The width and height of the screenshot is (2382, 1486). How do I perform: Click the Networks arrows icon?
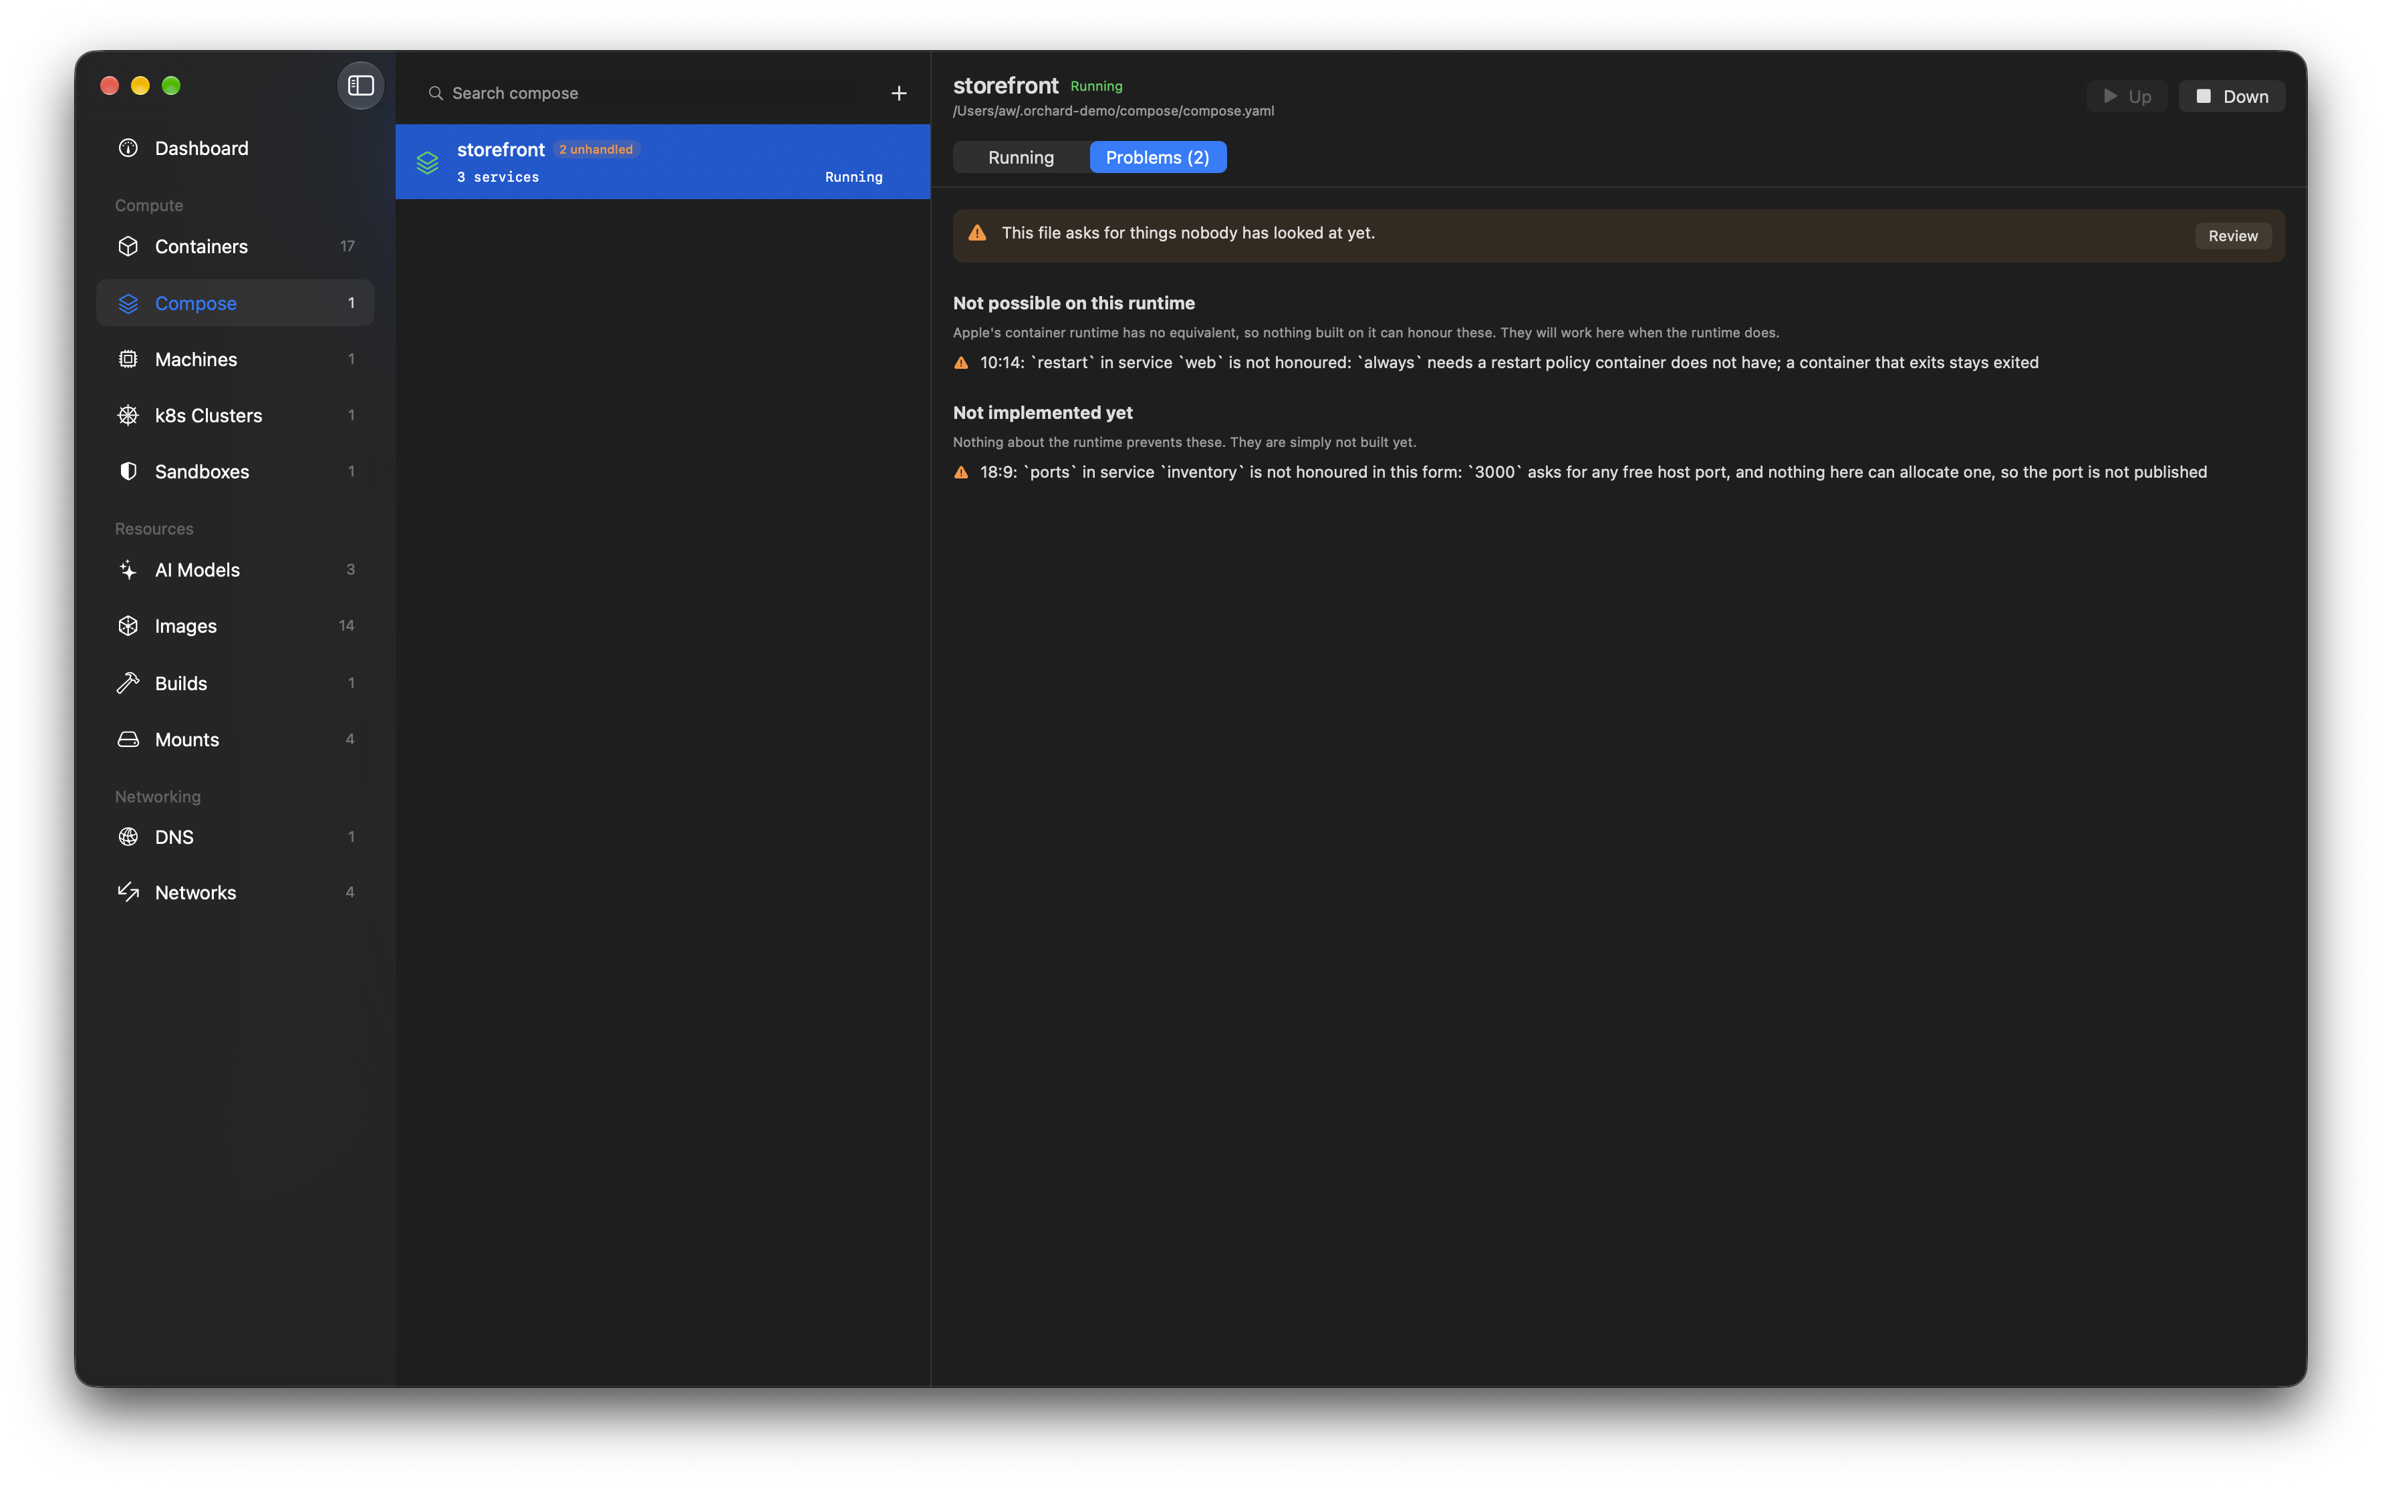tap(128, 893)
